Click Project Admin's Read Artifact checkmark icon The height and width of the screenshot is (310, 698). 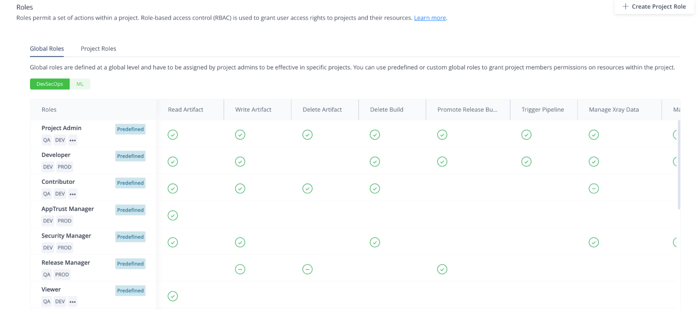[173, 135]
